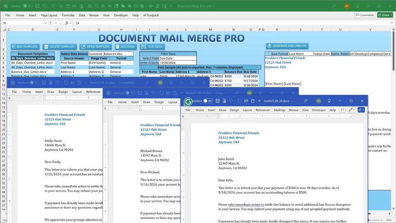Click the Redo arrow in Excel's toolbar
396x223 pixels.
(x=53, y=6)
